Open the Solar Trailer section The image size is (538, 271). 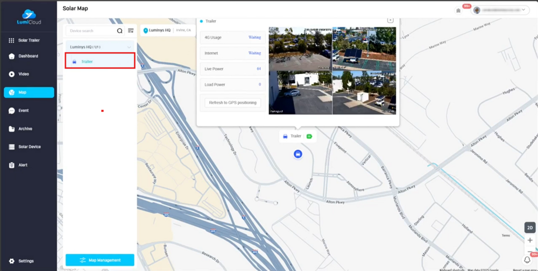click(x=29, y=40)
